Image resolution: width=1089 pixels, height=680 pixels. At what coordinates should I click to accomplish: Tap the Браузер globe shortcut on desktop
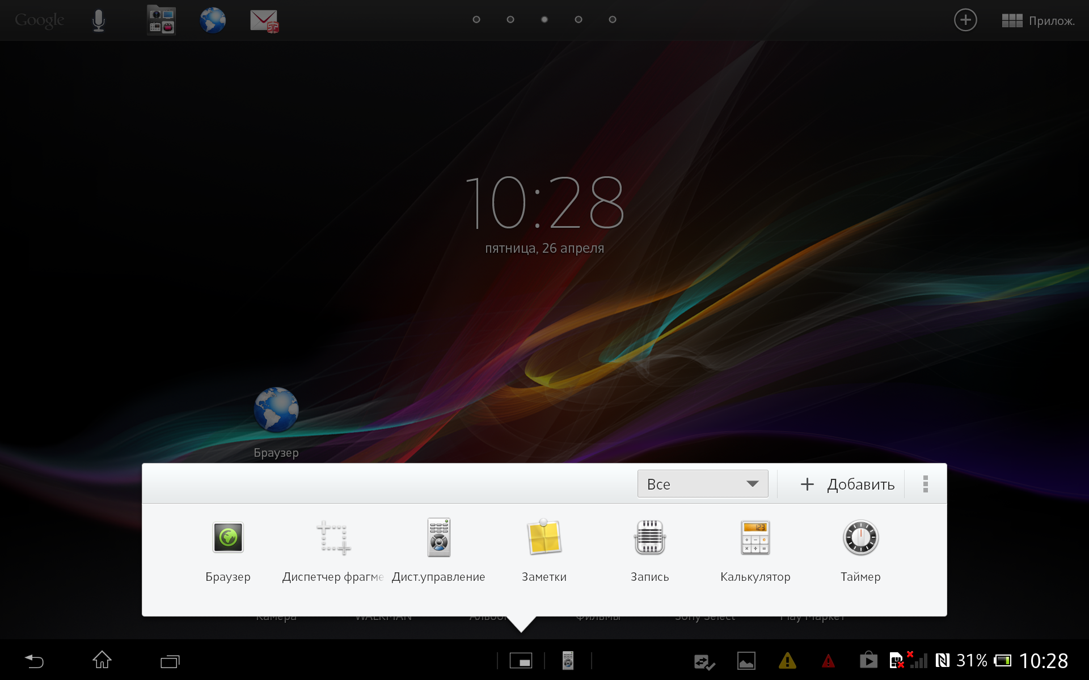pyautogui.click(x=276, y=410)
